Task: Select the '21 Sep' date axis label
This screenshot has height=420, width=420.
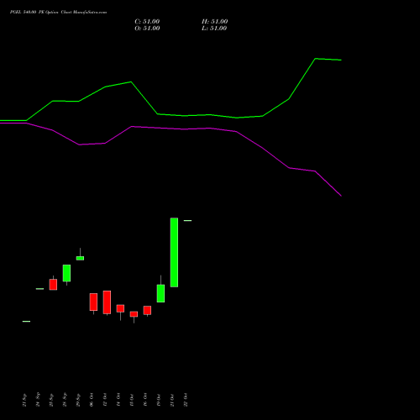Action: click(x=24, y=400)
